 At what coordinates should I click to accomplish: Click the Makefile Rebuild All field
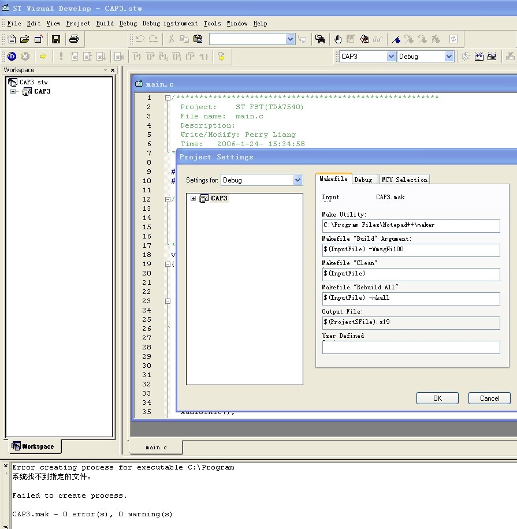point(411,299)
